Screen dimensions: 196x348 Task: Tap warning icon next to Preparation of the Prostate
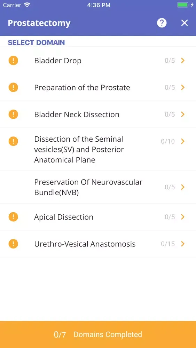13,87
